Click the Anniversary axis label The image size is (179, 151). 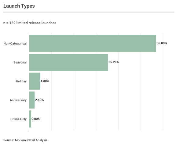coord(18,100)
